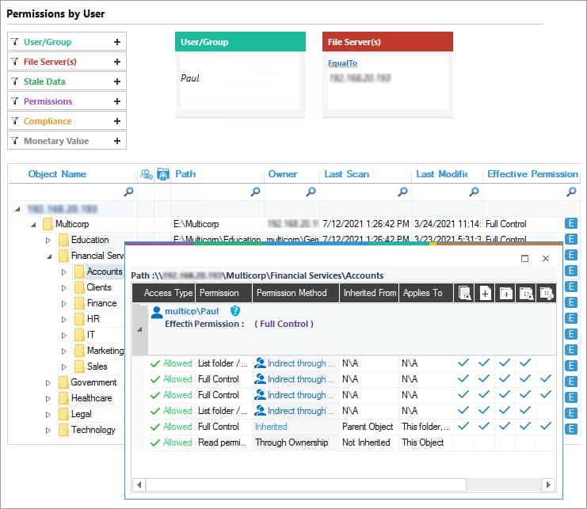Screen dimensions: 587x509
Task: Click the Permission Method column header in popup
Action: pos(295,293)
